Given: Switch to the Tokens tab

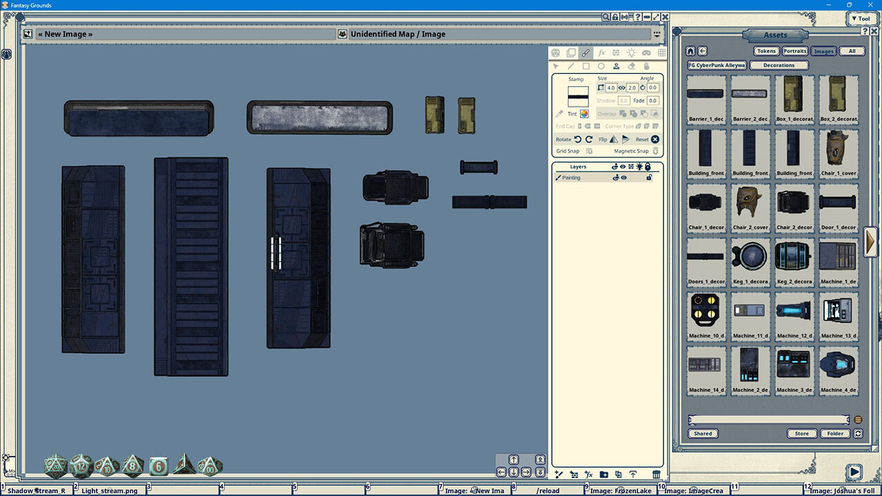Looking at the screenshot, I should coord(766,50).
